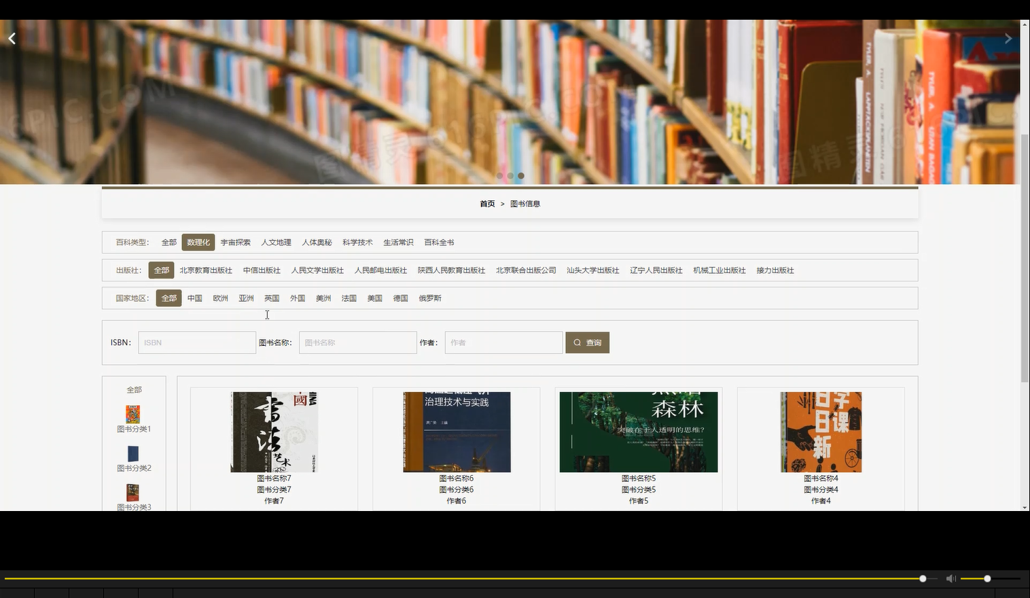Select the 图书分类1 category cover icon
Image resolution: width=1030 pixels, height=598 pixels.
[x=132, y=415]
